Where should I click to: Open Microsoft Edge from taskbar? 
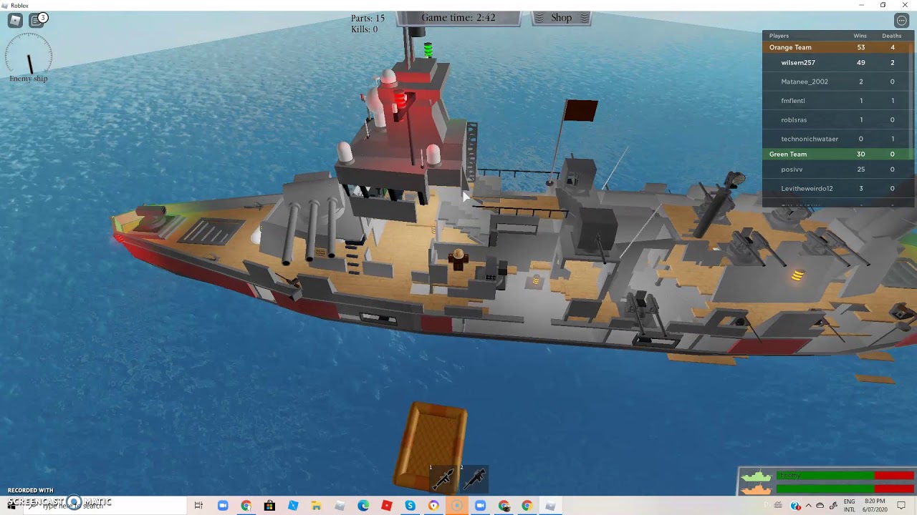tap(363, 506)
